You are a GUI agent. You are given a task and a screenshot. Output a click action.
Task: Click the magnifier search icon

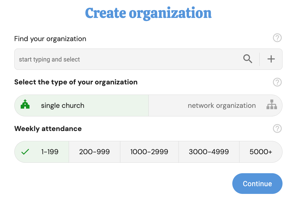pyautogui.click(x=247, y=59)
